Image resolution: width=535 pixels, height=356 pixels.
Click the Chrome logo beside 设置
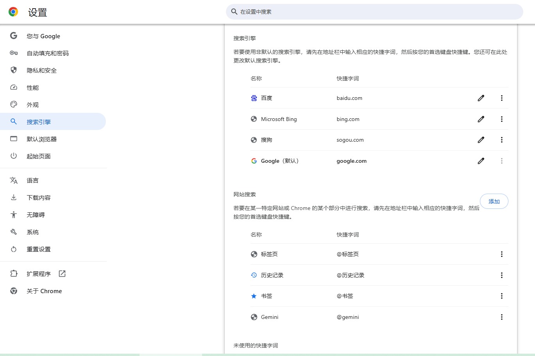[13, 12]
